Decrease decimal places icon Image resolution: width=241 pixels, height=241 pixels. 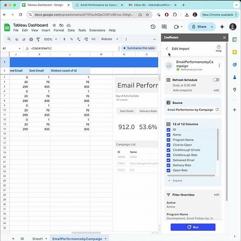tap(78, 39)
